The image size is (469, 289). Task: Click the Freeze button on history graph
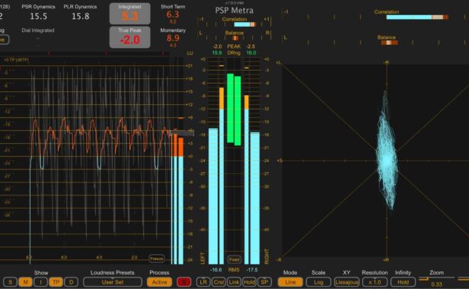pyautogui.click(x=156, y=259)
